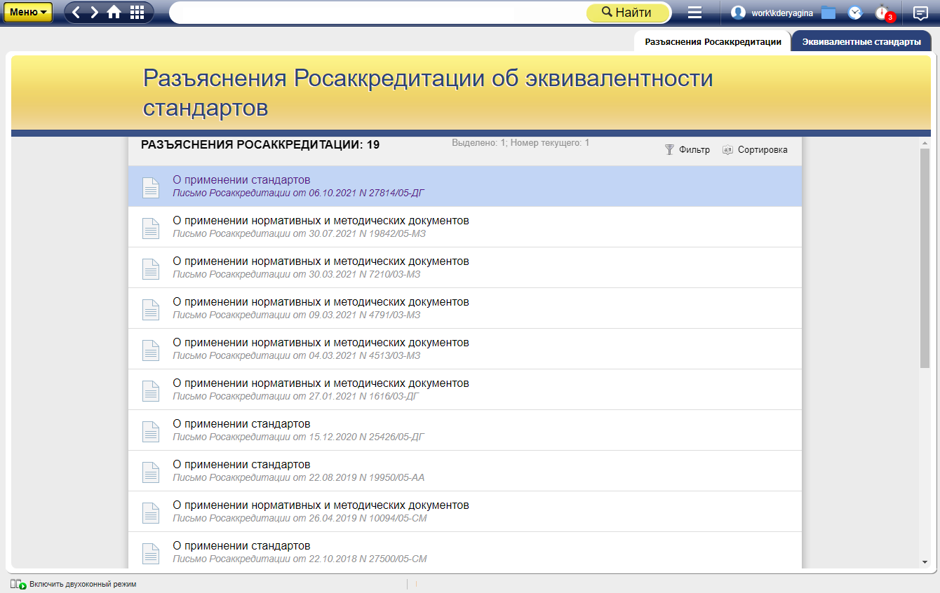Open user profile work\kderyagina

click(x=772, y=13)
